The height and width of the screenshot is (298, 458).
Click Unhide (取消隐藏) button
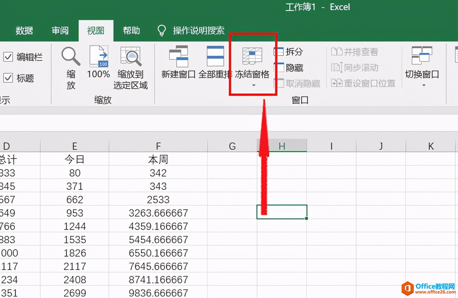pos(297,83)
